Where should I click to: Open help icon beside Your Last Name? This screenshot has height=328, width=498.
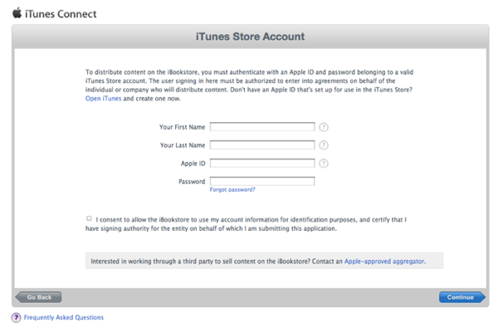(324, 145)
